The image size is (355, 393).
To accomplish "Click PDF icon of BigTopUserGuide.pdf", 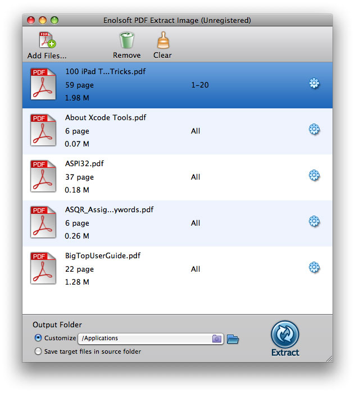I will [x=43, y=268].
